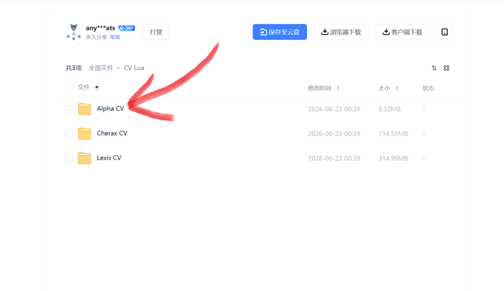The height and width of the screenshot is (291, 504).
Task: Click 举报 report link
Action: [115, 37]
